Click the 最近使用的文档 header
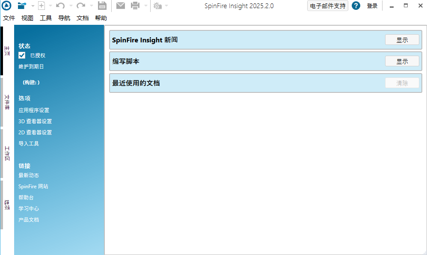427x255 pixels. pyautogui.click(x=136, y=83)
